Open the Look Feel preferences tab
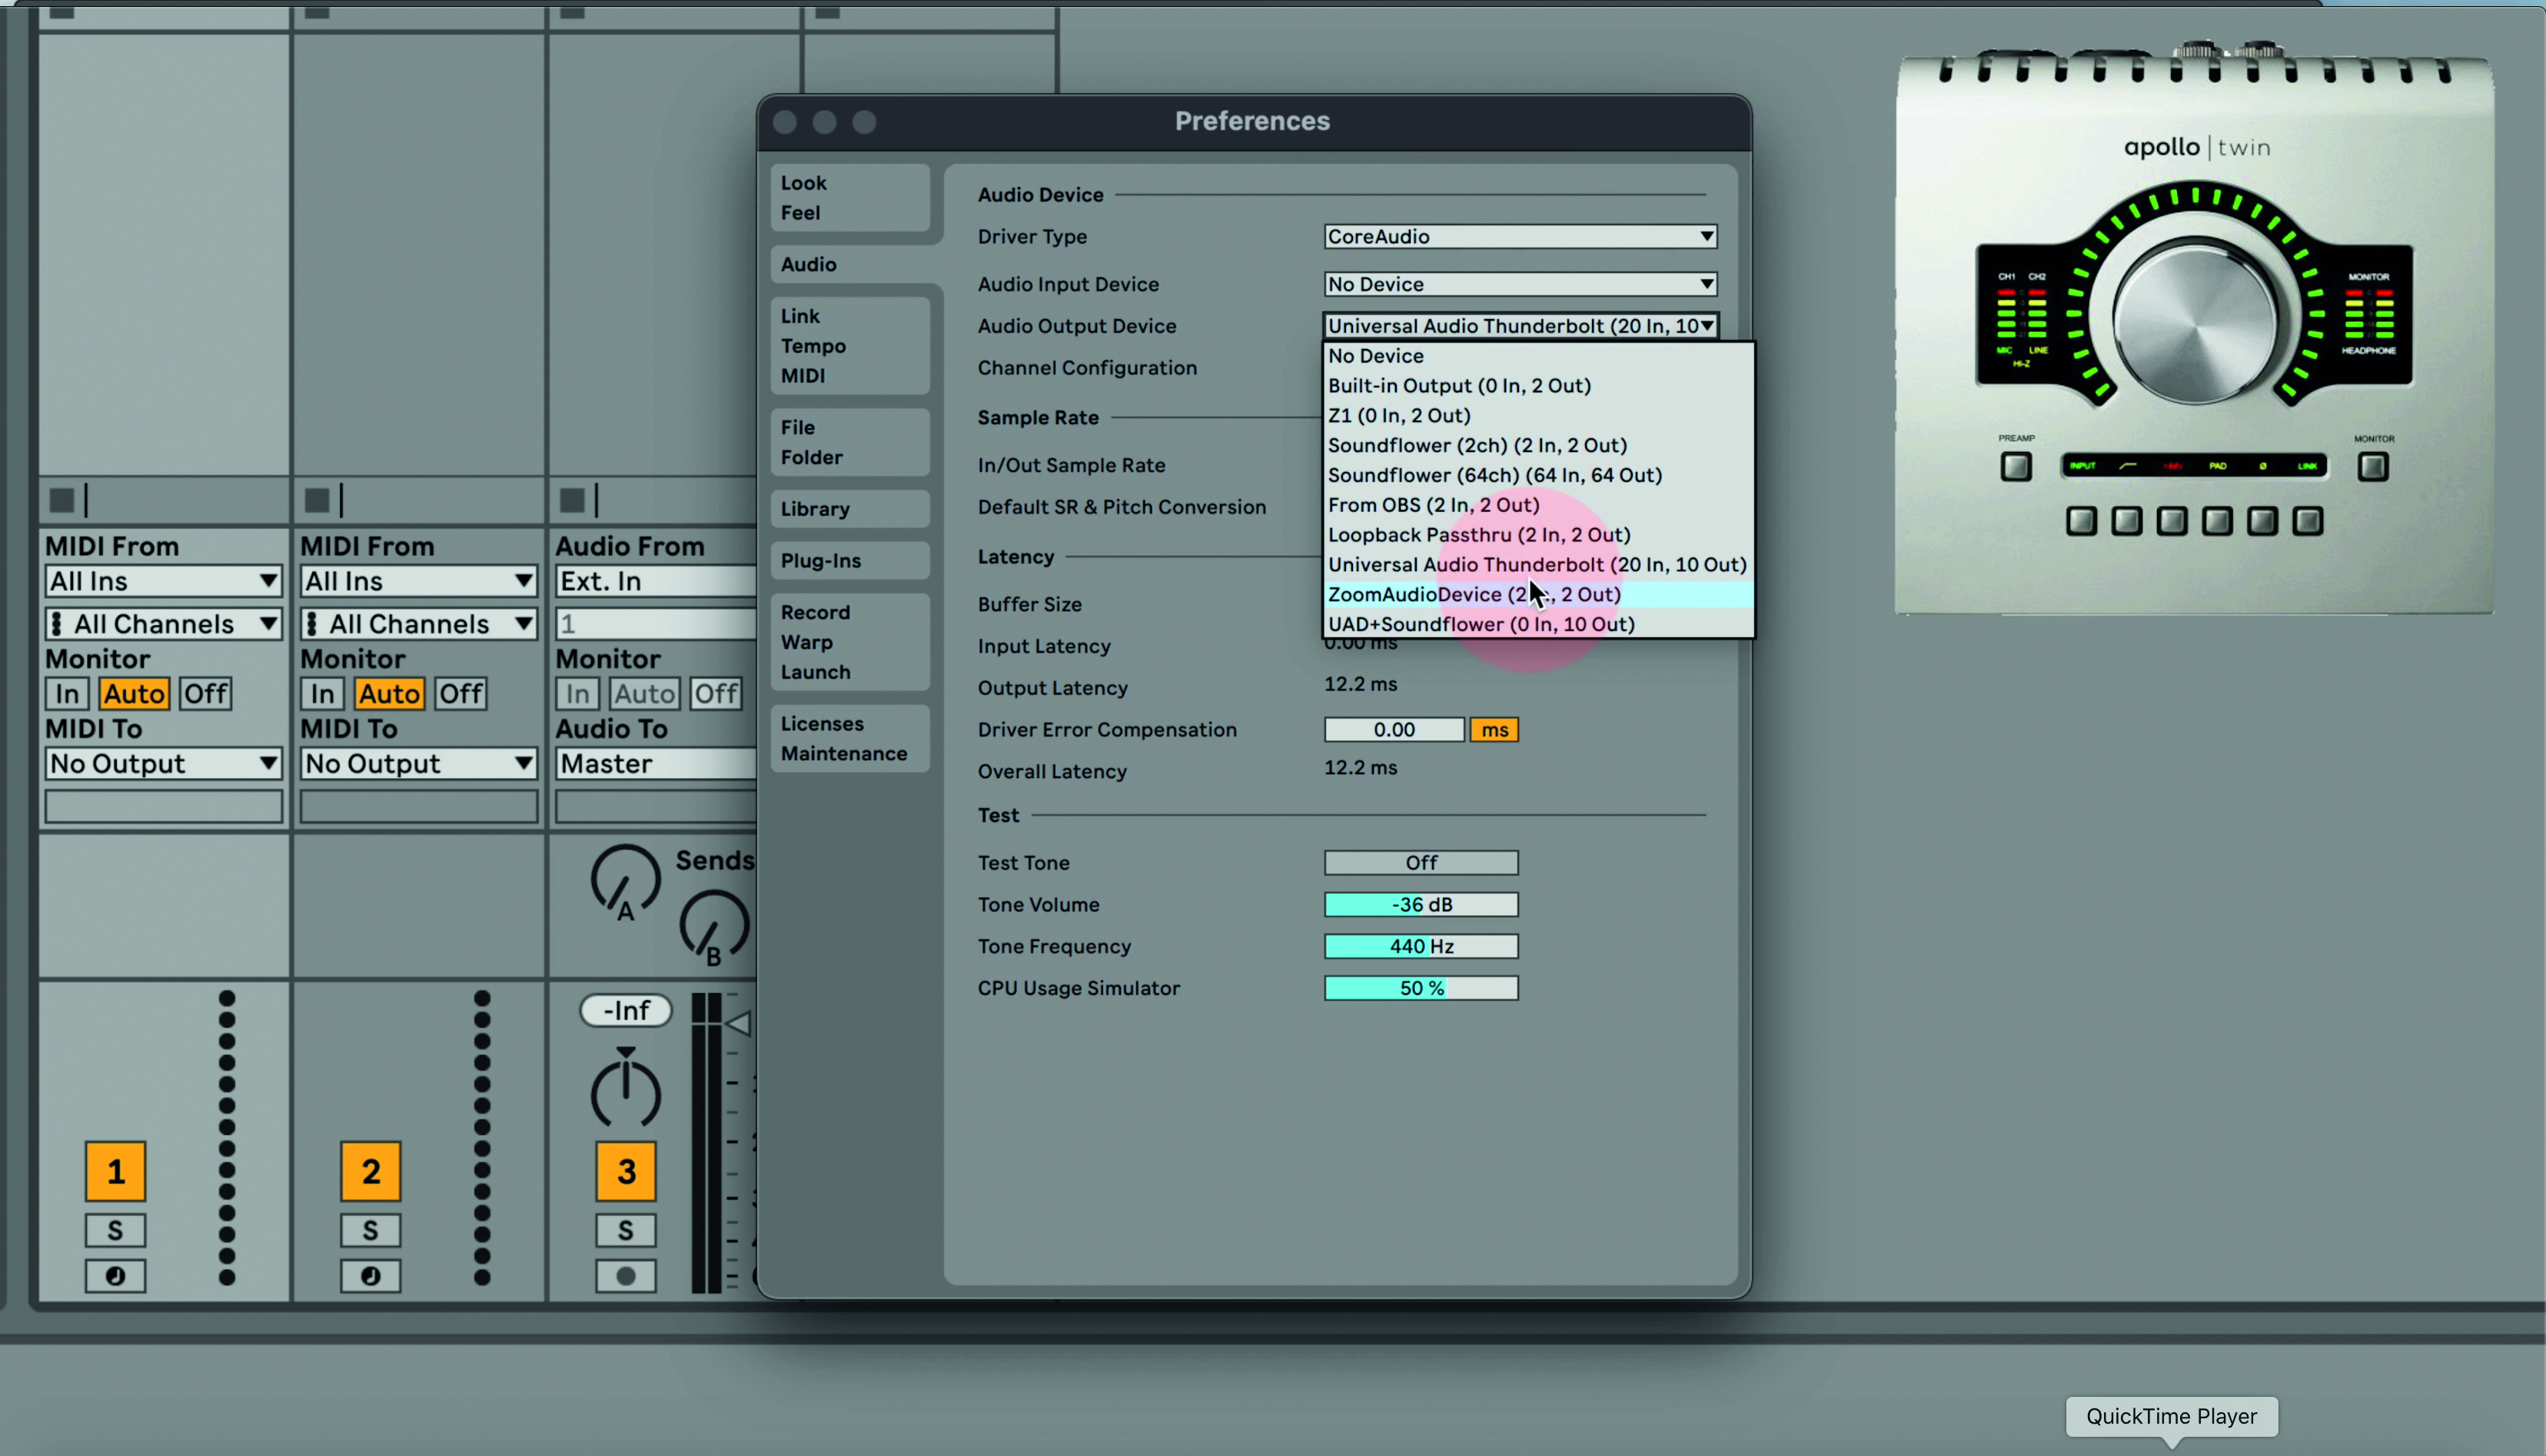Image resolution: width=2546 pixels, height=1456 pixels. tap(850, 198)
